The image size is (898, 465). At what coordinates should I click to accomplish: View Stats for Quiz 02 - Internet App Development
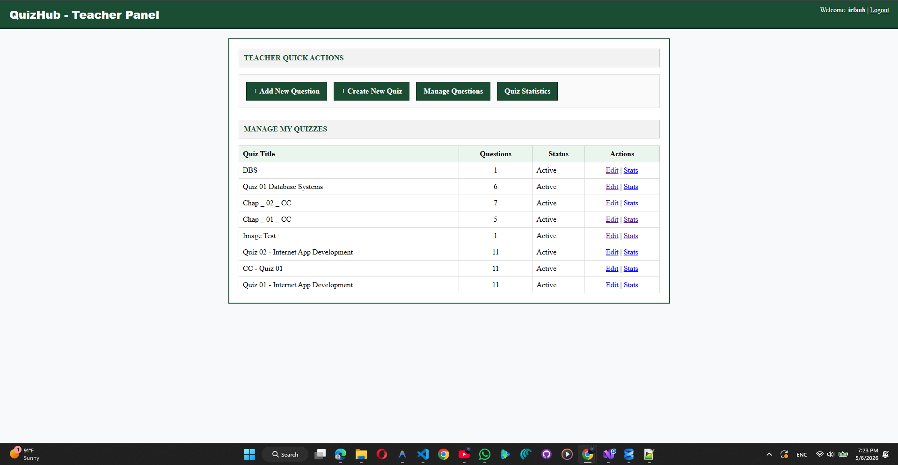click(631, 252)
